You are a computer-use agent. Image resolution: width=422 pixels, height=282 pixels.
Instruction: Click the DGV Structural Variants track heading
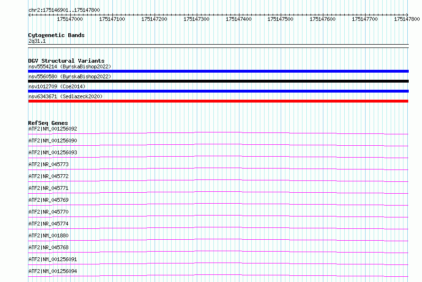tap(66, 61)
